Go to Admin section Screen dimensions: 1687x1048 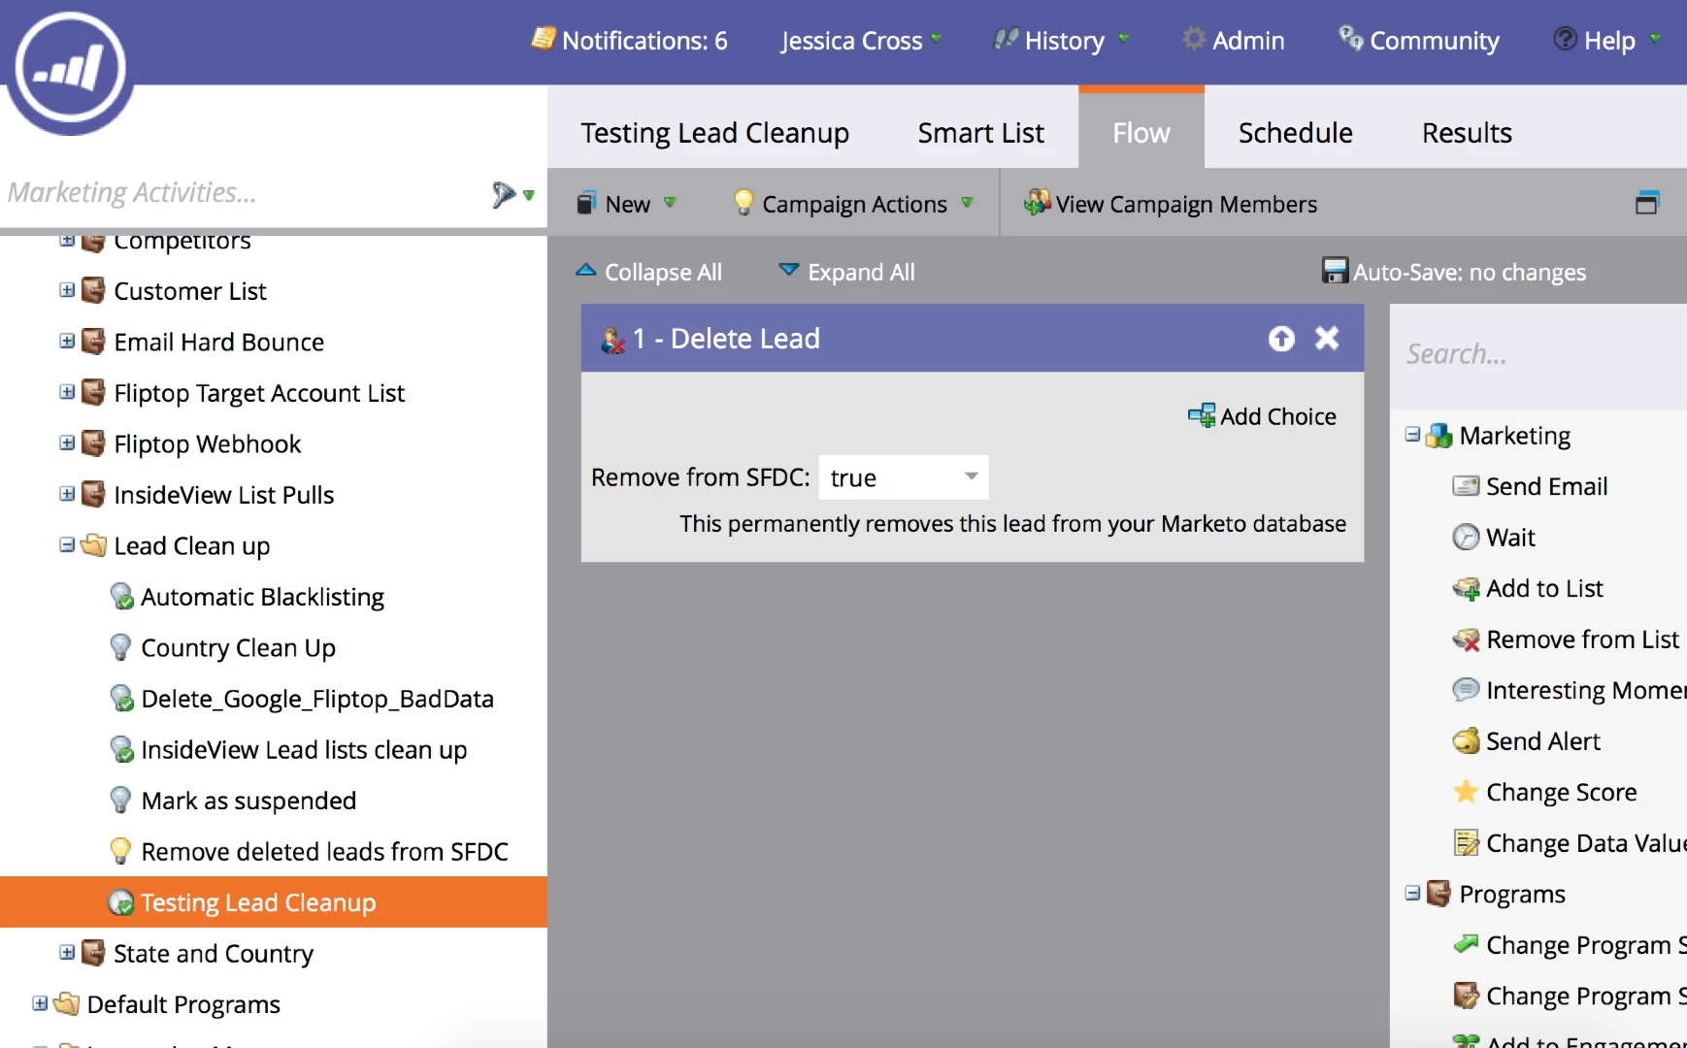(x=1234, y=41)
